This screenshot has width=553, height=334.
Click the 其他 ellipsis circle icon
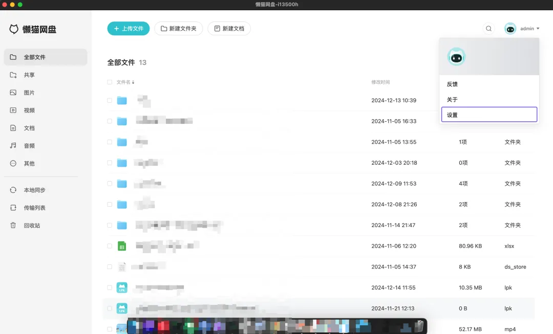(13, 164)
